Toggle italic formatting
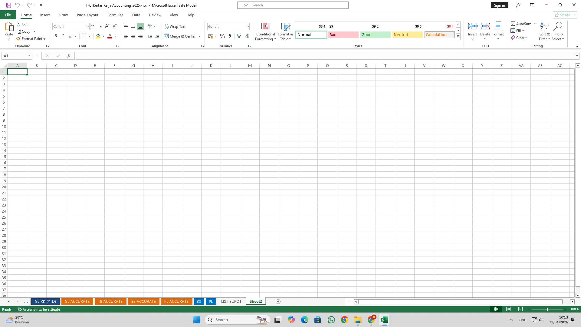581x327 pixels. point(63,36)
